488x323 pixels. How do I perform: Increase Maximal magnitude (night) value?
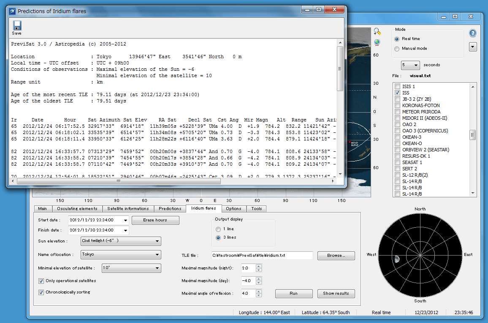[259, 266]
